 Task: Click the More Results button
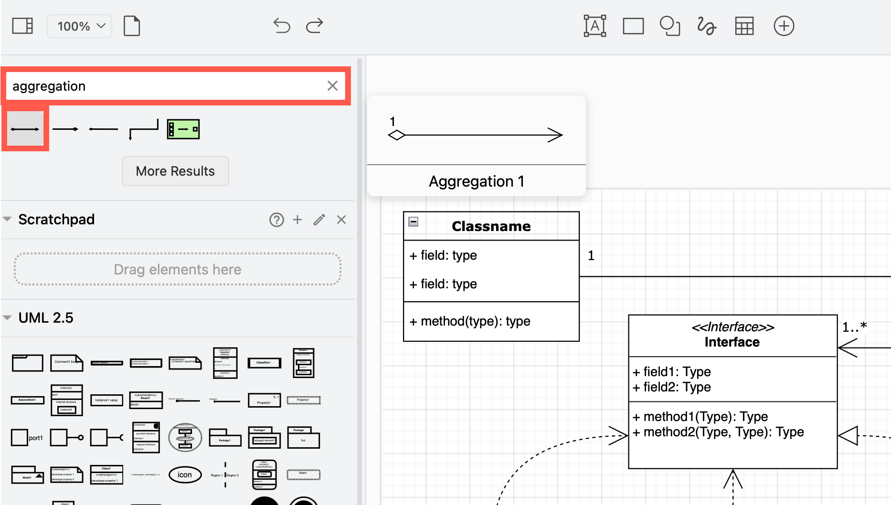point(175,171)
